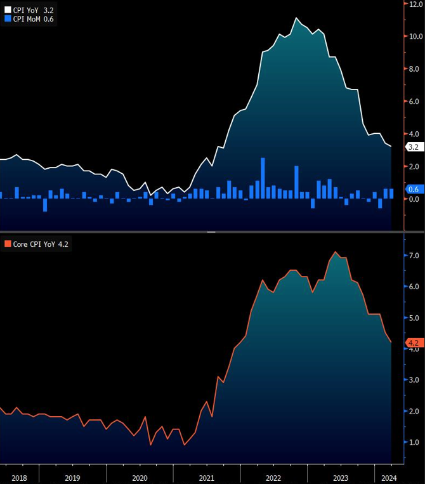Click the panel divider grip handle
This screenshot has width=425, height=484.
(211, 232)
